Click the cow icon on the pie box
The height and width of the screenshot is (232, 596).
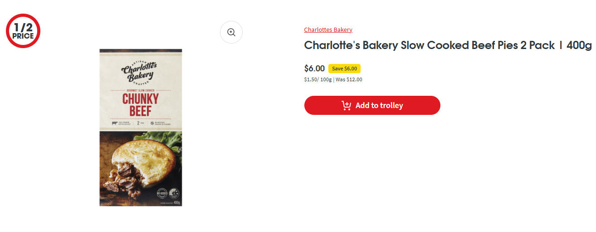114,123
